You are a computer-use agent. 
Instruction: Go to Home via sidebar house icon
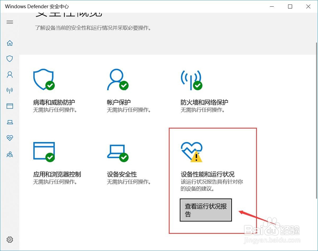point(10,43)
